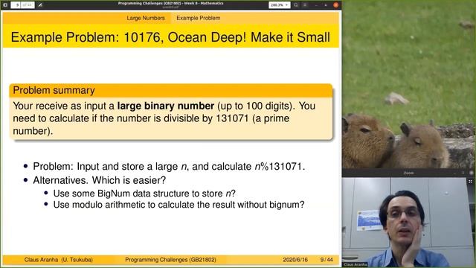The height and width of the screenshot is (268, 476).
Task: Click bullet 'Alternatives. Which is easier?'
Action: (99, 180)
